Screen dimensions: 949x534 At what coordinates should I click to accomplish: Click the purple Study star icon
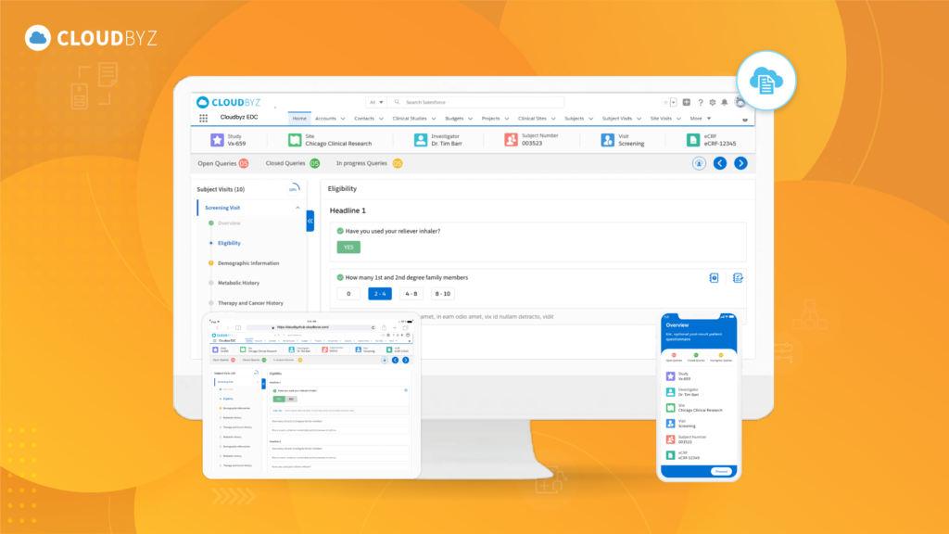tap(217, 140)
